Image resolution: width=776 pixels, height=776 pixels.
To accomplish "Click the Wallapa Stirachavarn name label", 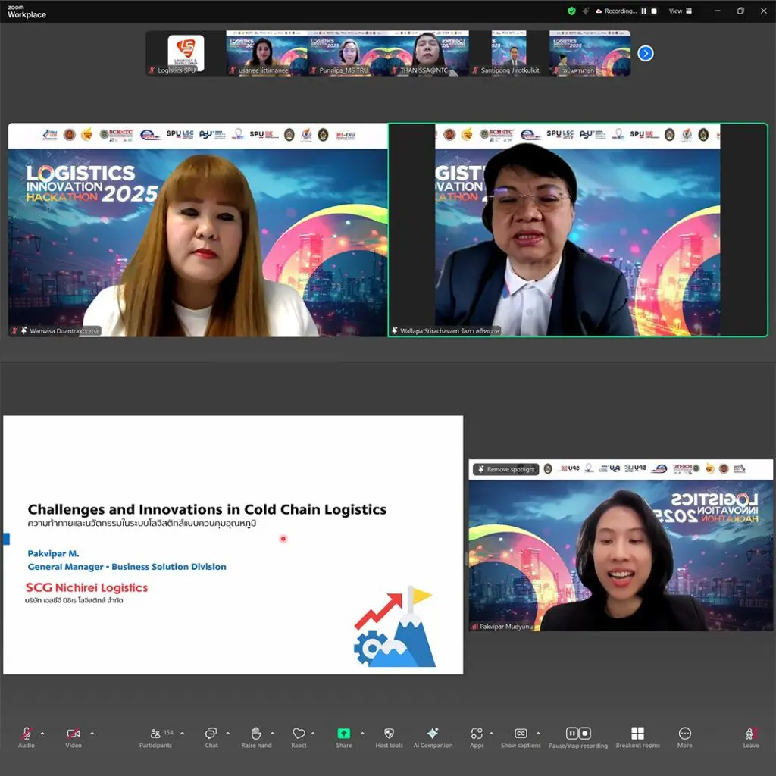I will coord(449,330).
